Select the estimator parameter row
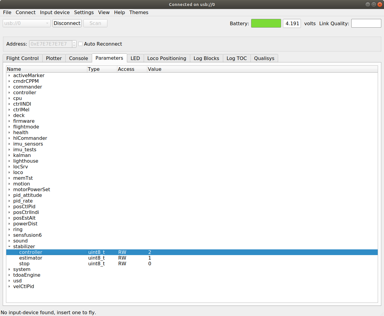 point(31,258)
